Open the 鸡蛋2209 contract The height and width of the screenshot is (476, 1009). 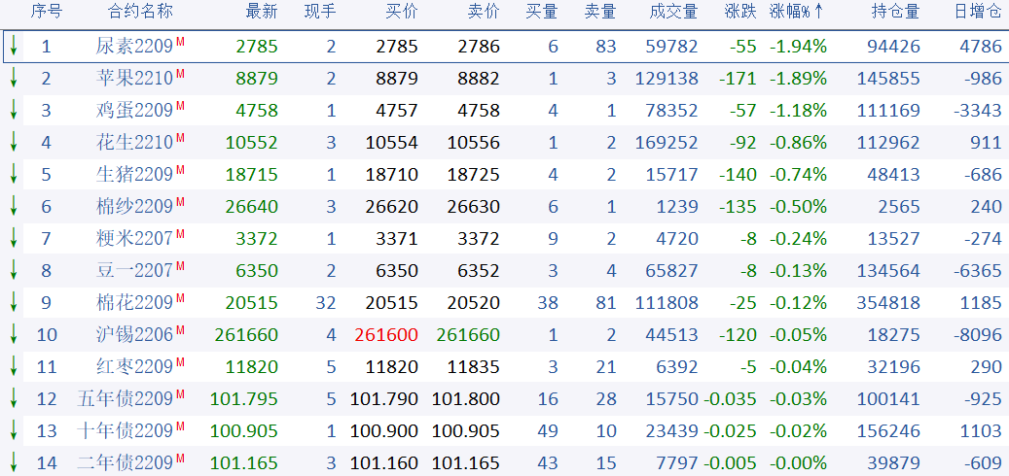pyautogui.click(x=134, y=111)
